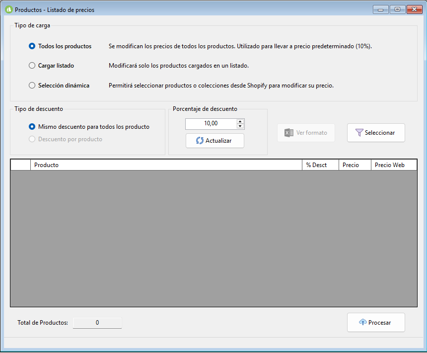Click the Precio Web column header
The image size is (427, 353).
394,165
